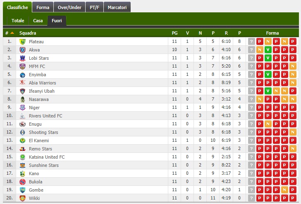Sort by the R goals column header

coord(226,33)
